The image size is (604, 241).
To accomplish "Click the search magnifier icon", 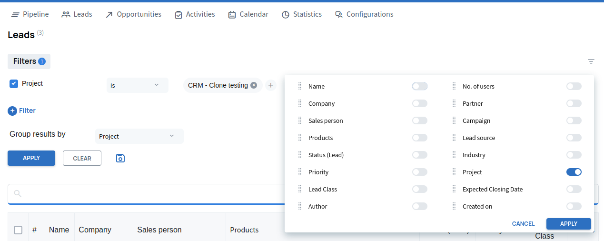I will point(18,193).
